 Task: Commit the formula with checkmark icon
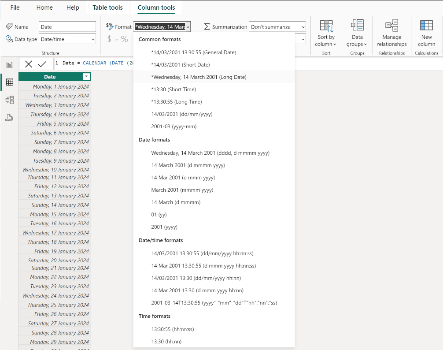pos(42,64)
